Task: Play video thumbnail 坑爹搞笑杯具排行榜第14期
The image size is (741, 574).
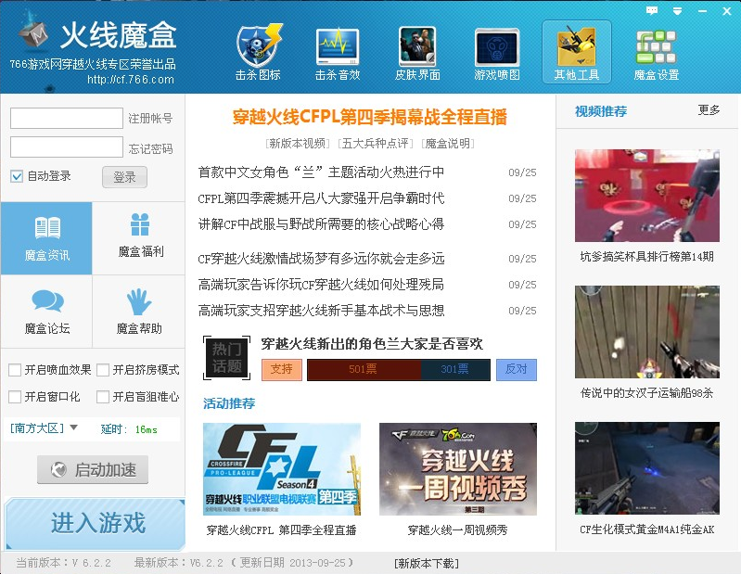Action: [x=647, y=196]
